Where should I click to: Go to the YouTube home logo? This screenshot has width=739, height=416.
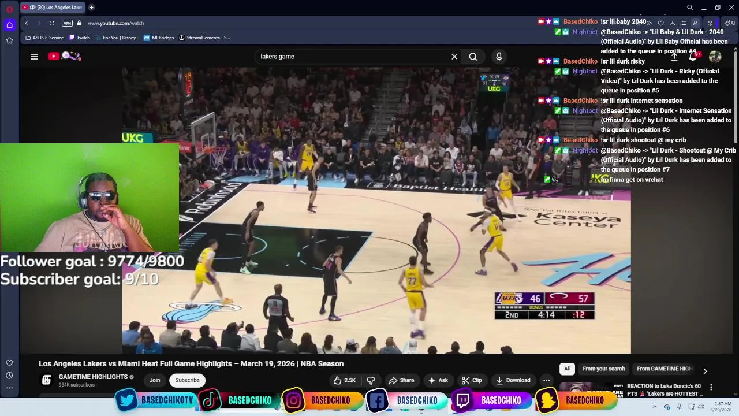[64, 56]
